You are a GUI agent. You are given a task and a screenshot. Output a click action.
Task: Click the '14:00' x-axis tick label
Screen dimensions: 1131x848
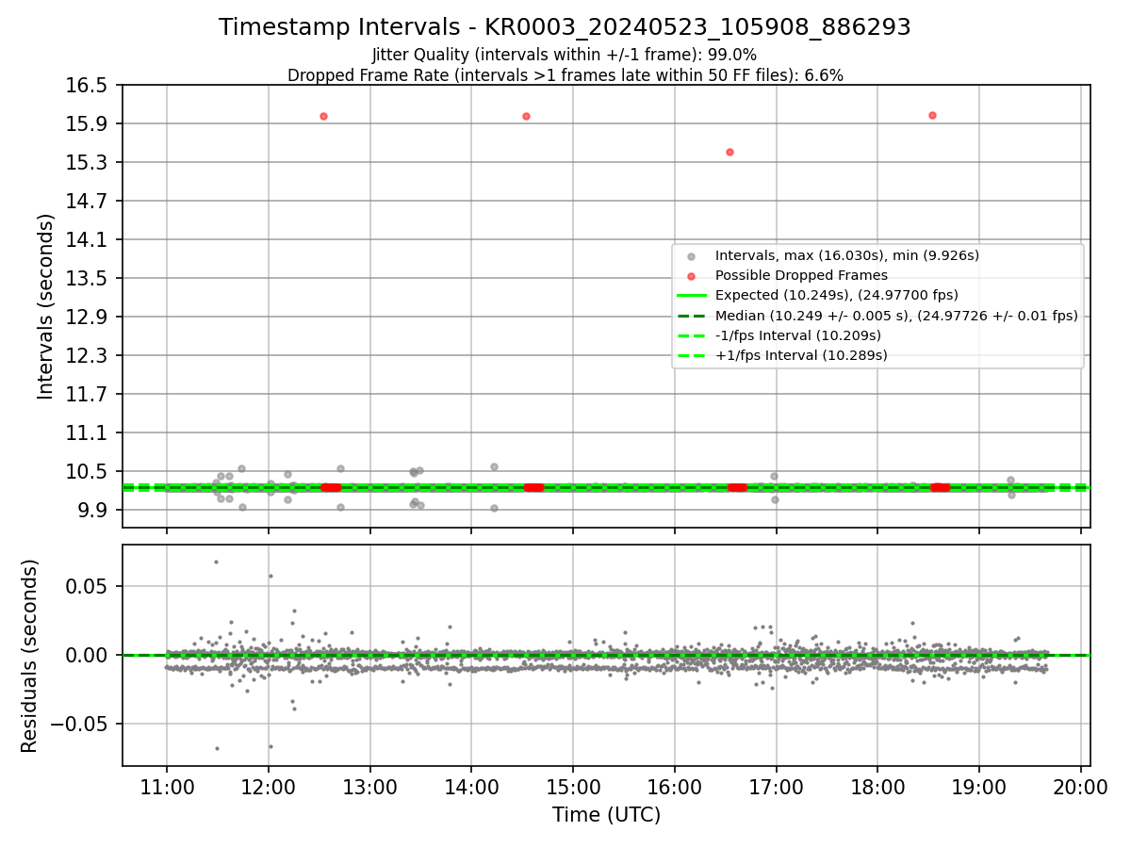471,787
